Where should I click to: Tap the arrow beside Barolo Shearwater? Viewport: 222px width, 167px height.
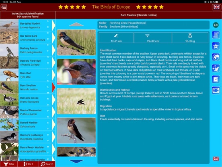click(x=53, y=112)
